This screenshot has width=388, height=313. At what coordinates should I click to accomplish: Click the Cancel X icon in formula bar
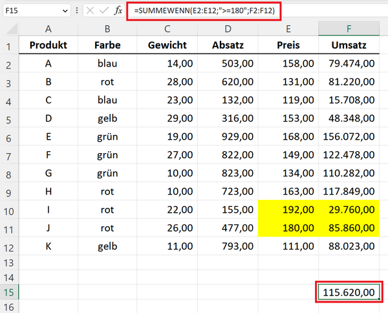90,10
